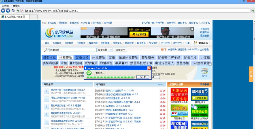Click the paw icon on banner ad
255x129 pixels.
[192, 29]
